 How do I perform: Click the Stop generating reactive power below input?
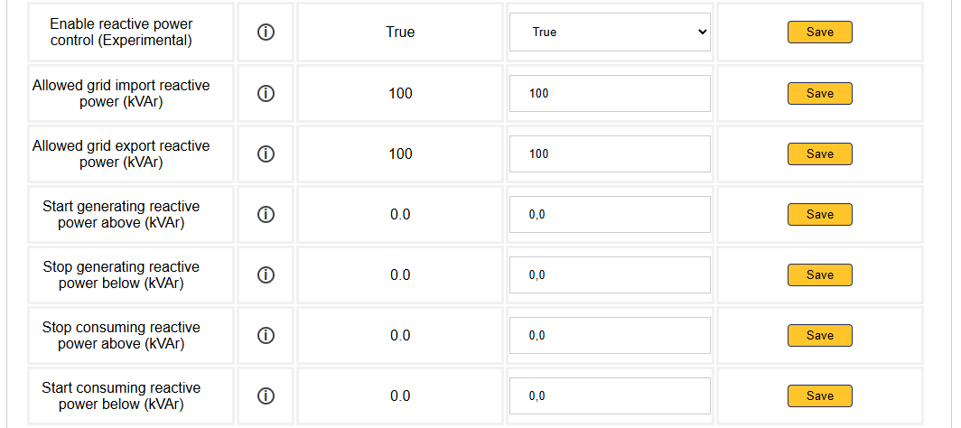point(610,274)
